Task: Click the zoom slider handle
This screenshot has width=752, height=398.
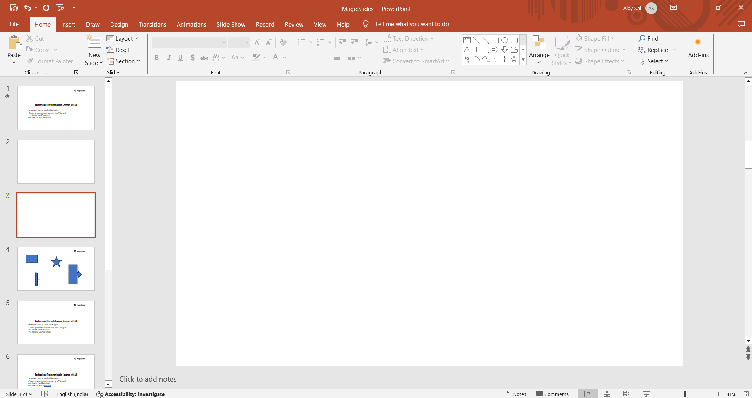Action: coord(685,394)
